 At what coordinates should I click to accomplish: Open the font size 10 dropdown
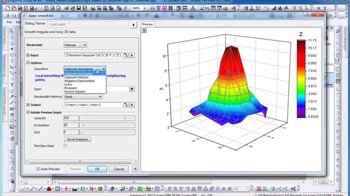[x=247, y=189]
